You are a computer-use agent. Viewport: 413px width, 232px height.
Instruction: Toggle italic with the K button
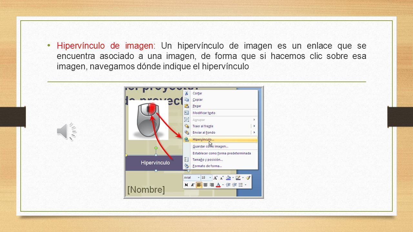tap(193, 185)
